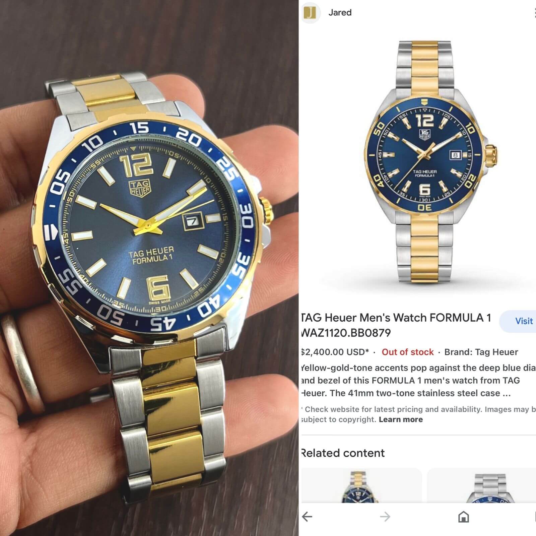Tap the Out of stock label

(x=408, y=352)
